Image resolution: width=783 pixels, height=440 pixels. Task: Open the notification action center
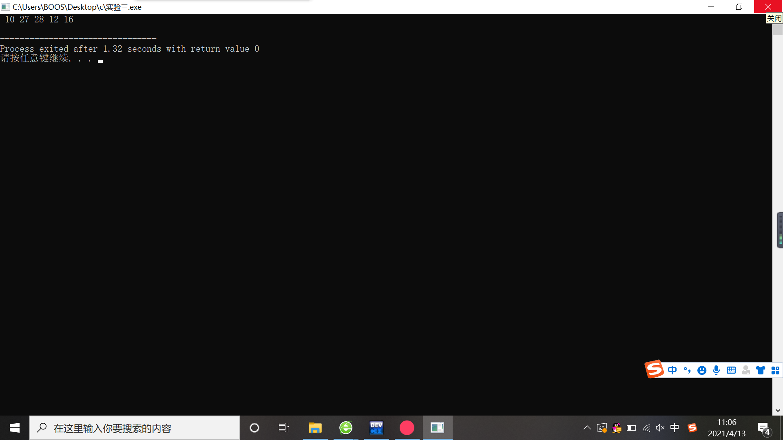pyautogui.click(x=763, y=428)
